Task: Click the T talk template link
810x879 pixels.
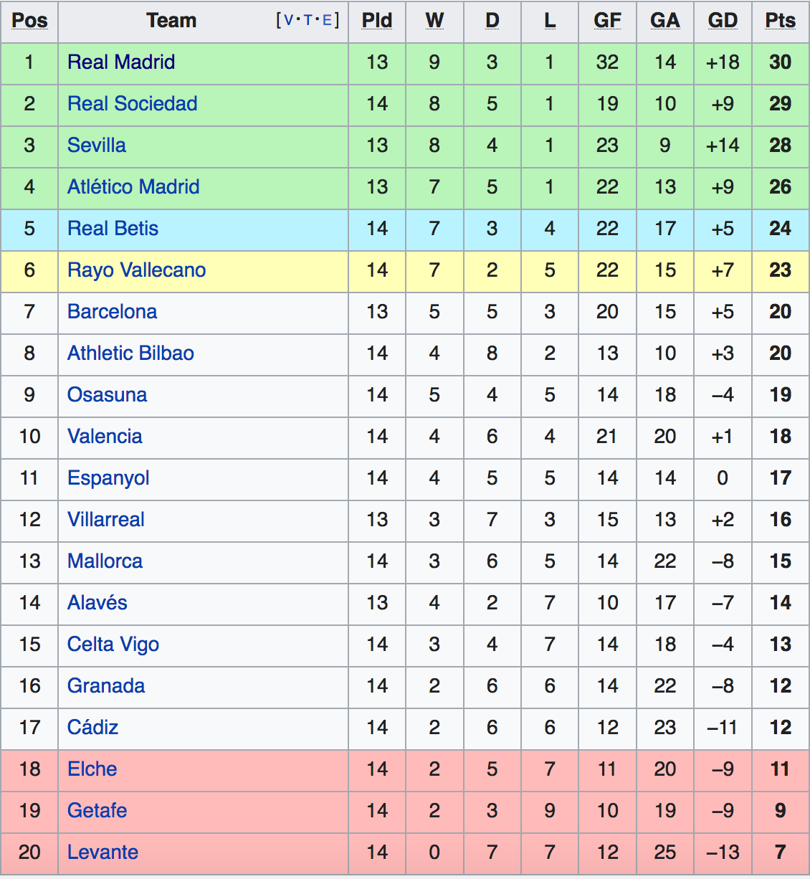Action: [308, 20]
